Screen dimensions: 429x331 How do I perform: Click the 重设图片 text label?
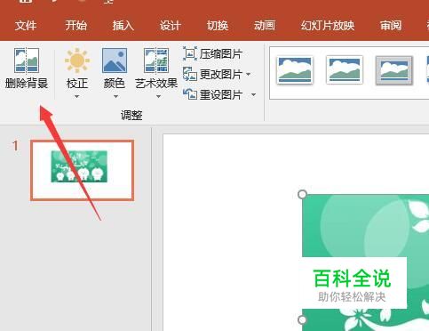[x=221, y=95]
